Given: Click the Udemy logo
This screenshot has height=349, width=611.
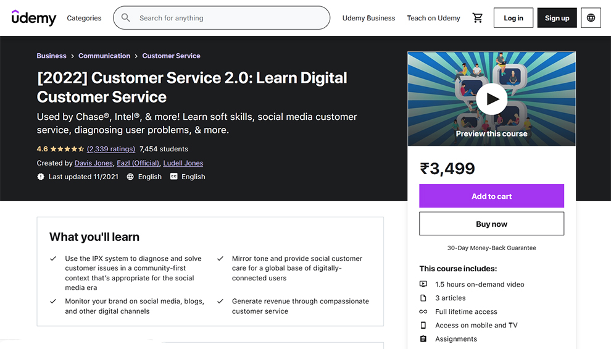Looking at the screenshot, I should point(34,17).
